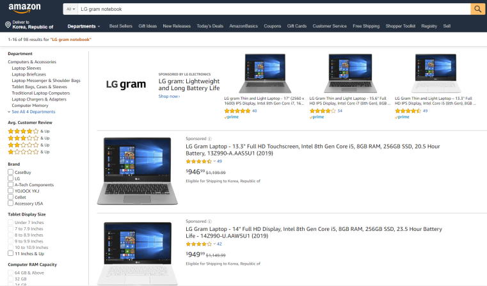Enable the CaseBuy brand filter
This screenshot has height=286, width=487.
[11, 172]
